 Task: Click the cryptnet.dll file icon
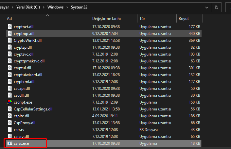pyautogui.click(x=10, y=26)
